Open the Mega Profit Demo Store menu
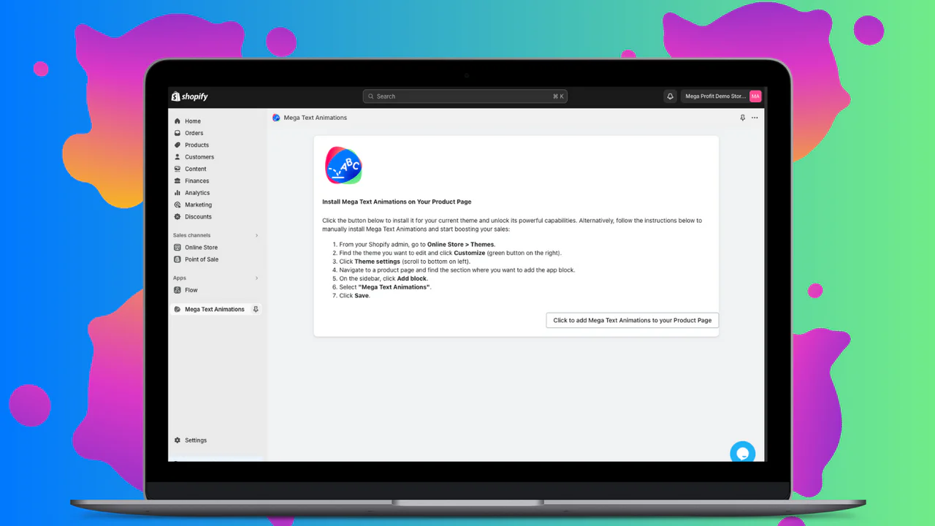Image resolution: width=935 pixels, height=526 pixels. [x=722, y=96]
